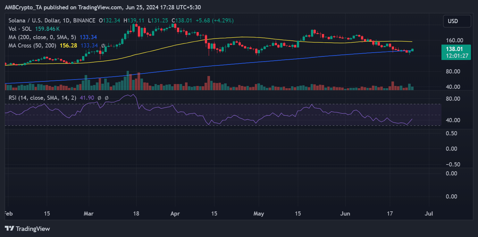The width and height of the screenshot is (478, 237).
Task: Click the Vol · SOL indicator label
Action: coord(21,29)
